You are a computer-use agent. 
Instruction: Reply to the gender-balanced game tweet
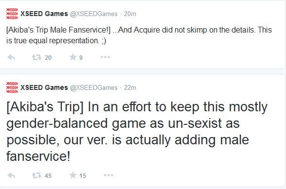pyautogui.click(x=11, y=175)
